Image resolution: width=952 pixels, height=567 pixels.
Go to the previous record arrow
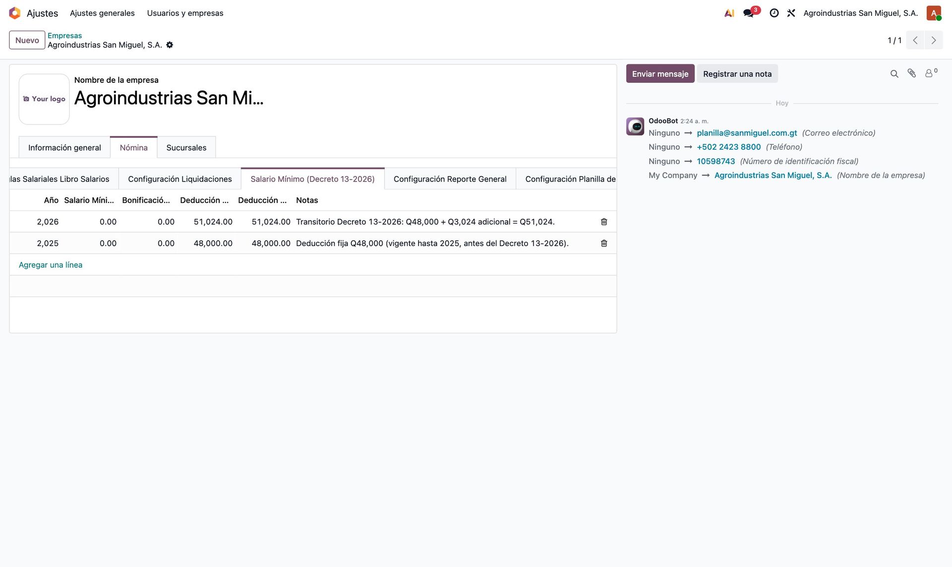915,40
